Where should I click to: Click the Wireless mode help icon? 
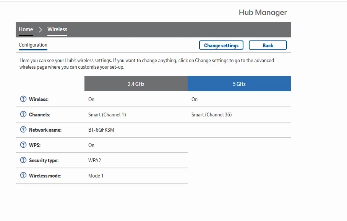click(23, 176)
